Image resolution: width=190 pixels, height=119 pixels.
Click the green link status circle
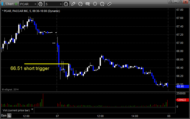pyautogui.click(x=16, y=4)
